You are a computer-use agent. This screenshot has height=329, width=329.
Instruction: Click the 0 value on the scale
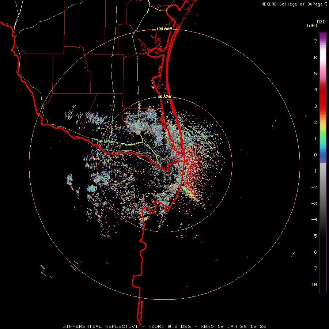(315, 155)
